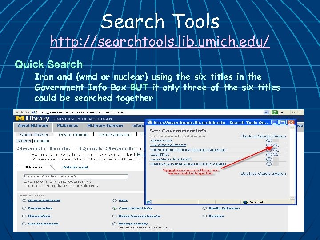Click Access UN database name
This screenshot has width=320, height=240.
point(161,140)
